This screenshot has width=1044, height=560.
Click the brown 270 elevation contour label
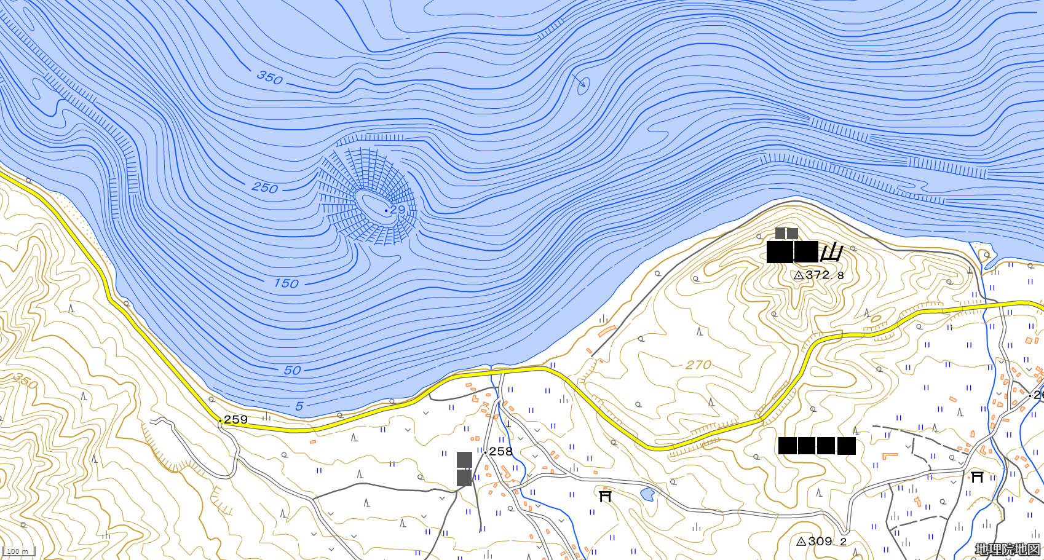coord(698,365)
